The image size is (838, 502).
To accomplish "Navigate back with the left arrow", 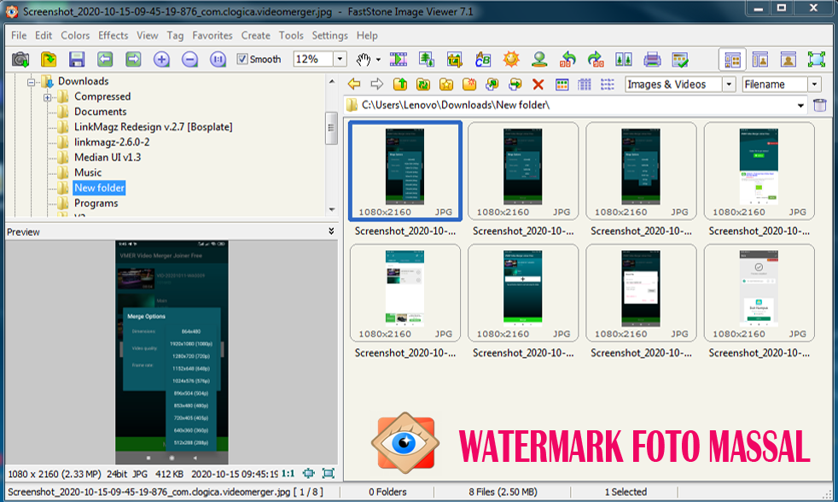I will (352, 84).
